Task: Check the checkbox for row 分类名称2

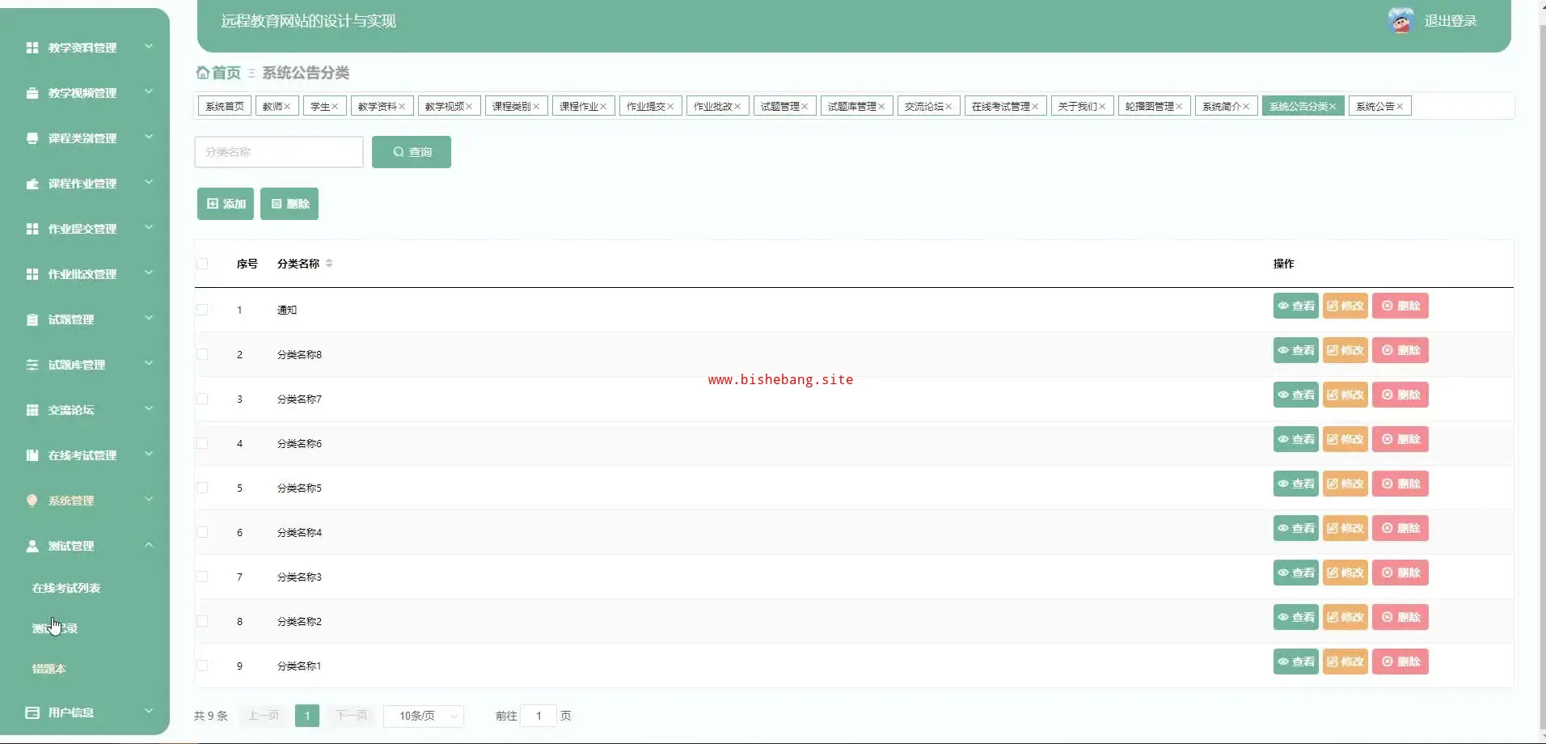Action: pos(202,621)
